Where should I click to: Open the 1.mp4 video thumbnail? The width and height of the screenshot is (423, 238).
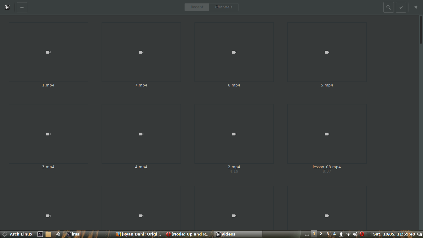coord(48,52)
